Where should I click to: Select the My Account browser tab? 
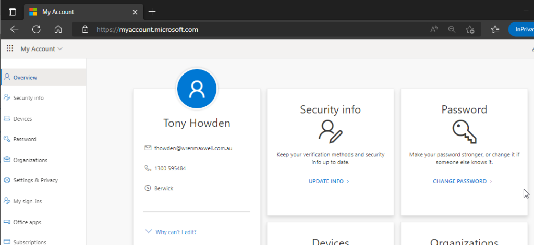(x=83, y=12)
